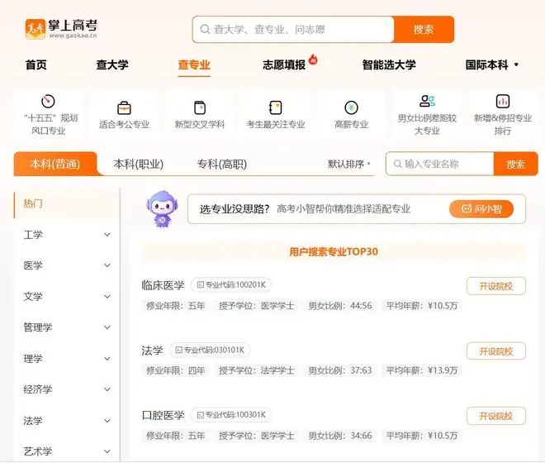Click the code icon beside 专业代码:030101K

pos(178,350)
